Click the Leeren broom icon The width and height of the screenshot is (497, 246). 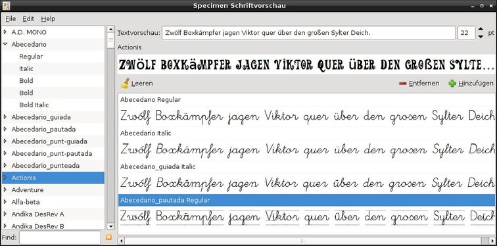click(125, 84)
